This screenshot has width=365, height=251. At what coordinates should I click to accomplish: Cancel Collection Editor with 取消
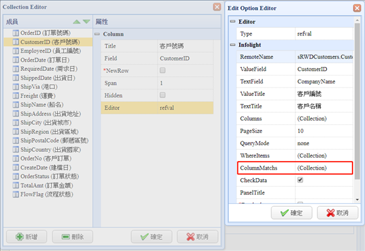click(x=198, y=237)
